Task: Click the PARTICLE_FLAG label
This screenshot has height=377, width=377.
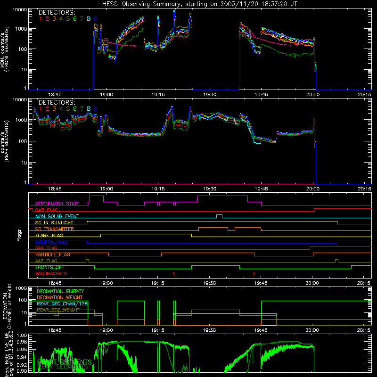Action: [x=53, y=254]
